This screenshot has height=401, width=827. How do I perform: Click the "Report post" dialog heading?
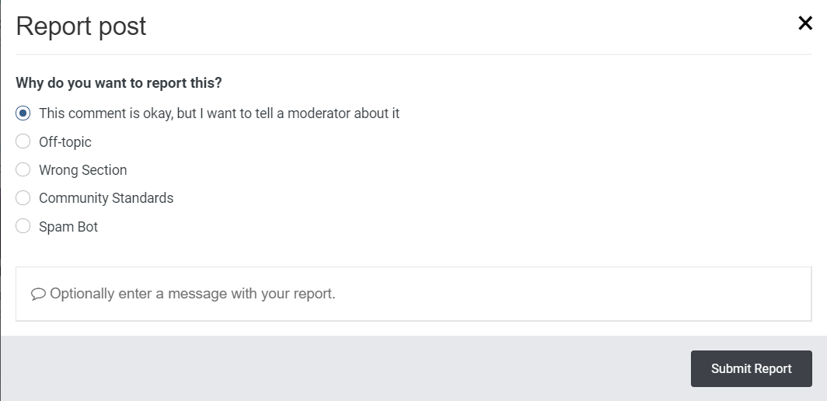click(81, 26)
